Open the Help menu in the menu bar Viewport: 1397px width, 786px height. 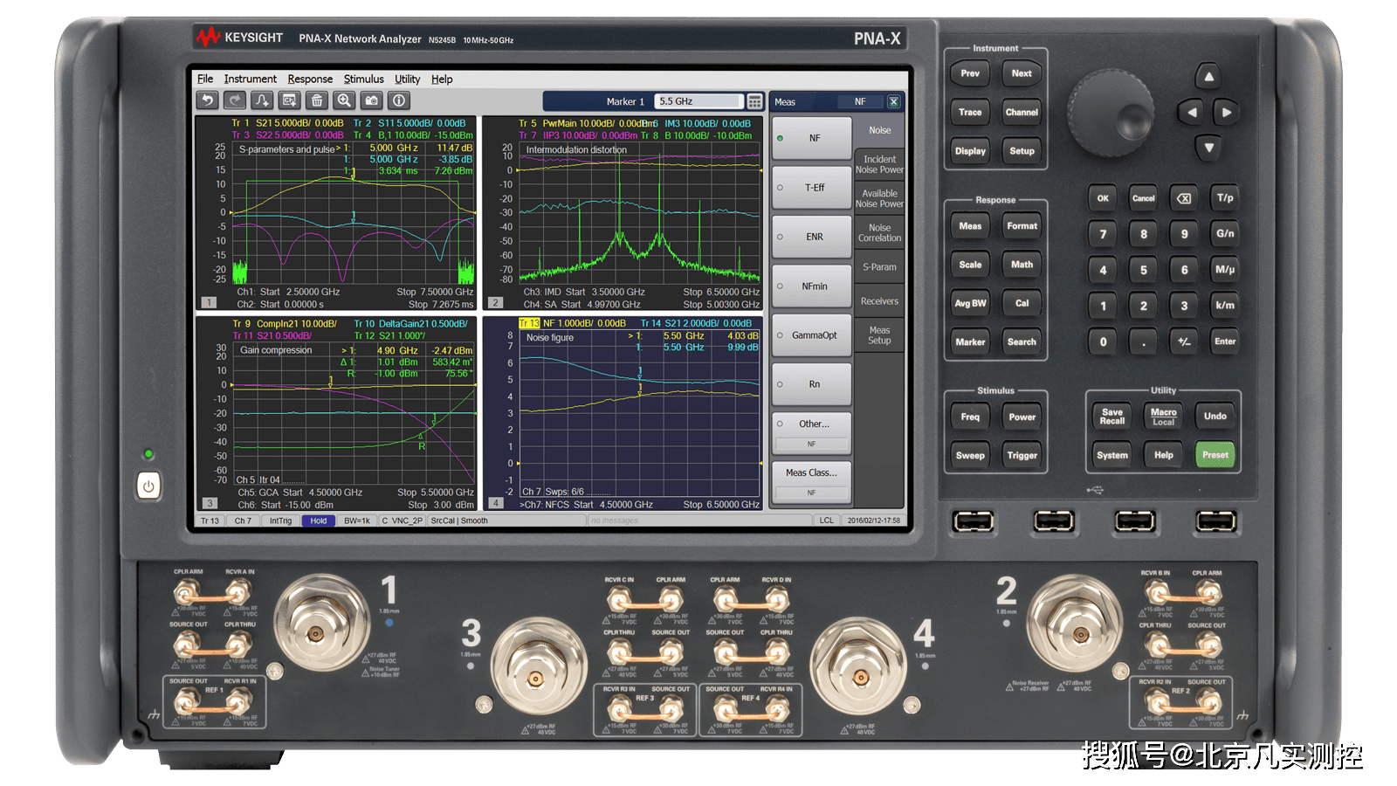442,79
